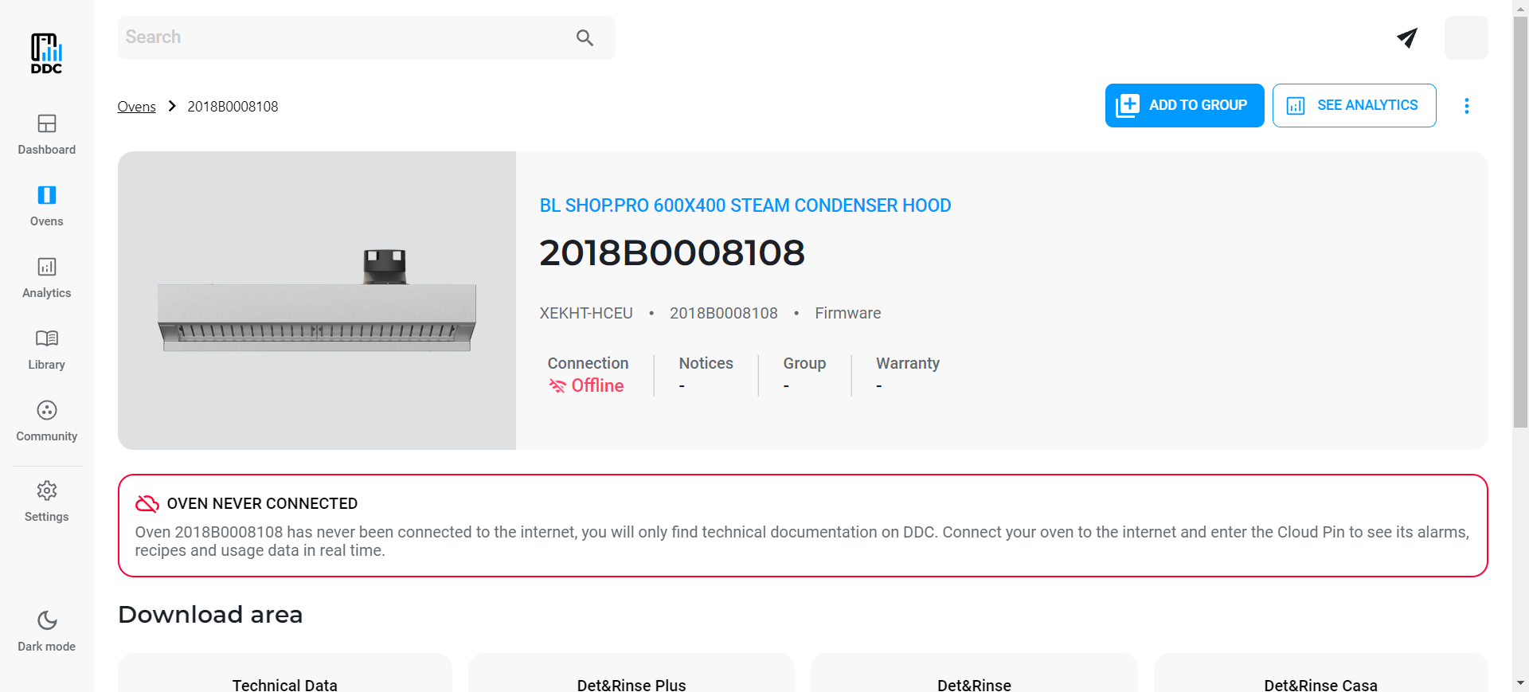Image resolution: width=1529 pixels, height=692 pixels.
Task: Visit the Community page
Action: [46, 420]
